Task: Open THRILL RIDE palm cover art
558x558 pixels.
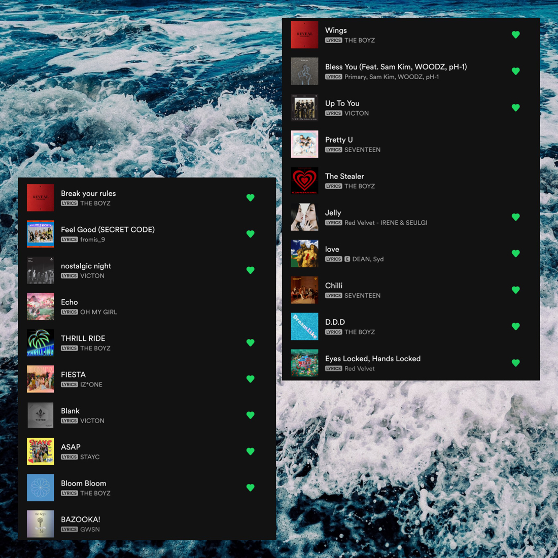Action: pos(41,343)
